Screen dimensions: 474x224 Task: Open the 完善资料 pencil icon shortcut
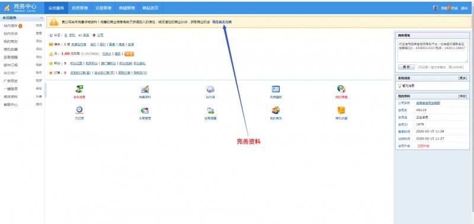[145, 89]
